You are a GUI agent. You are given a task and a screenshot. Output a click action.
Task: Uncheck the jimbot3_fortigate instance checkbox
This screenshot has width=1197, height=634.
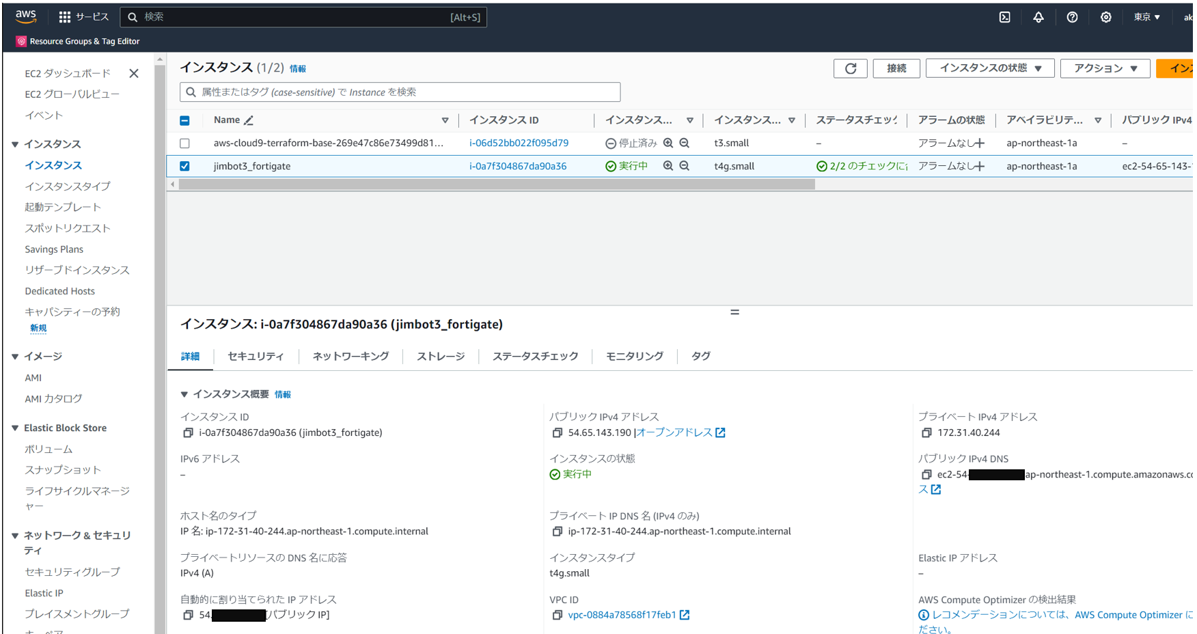click(x=184, y=166)
